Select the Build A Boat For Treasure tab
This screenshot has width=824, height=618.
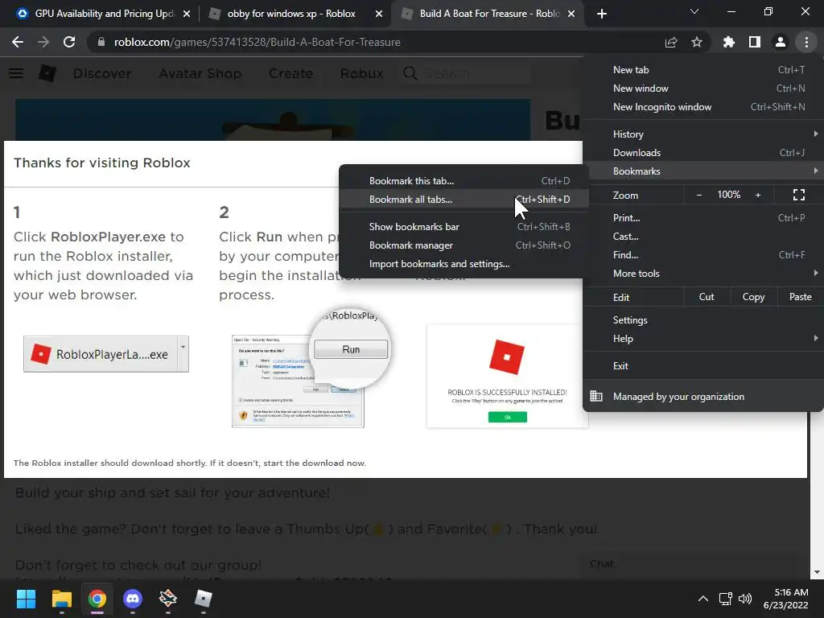486,14
